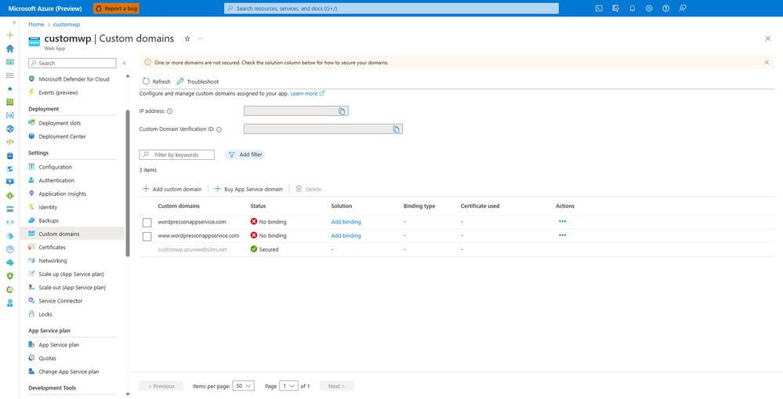783x399 pixels.
Task: Click Add custom domain
Action: pos(172,189)
